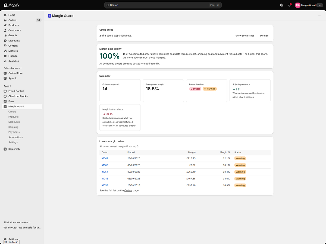
Task: Click the Margin Guard page title icon
Action: (x=49, y=16)
